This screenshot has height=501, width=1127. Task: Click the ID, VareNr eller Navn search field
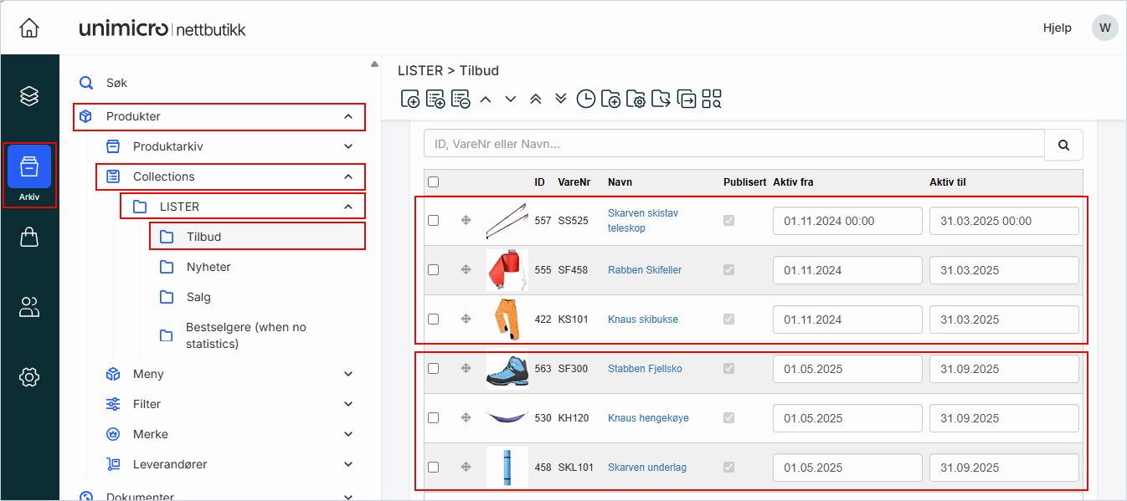[733, 145]
